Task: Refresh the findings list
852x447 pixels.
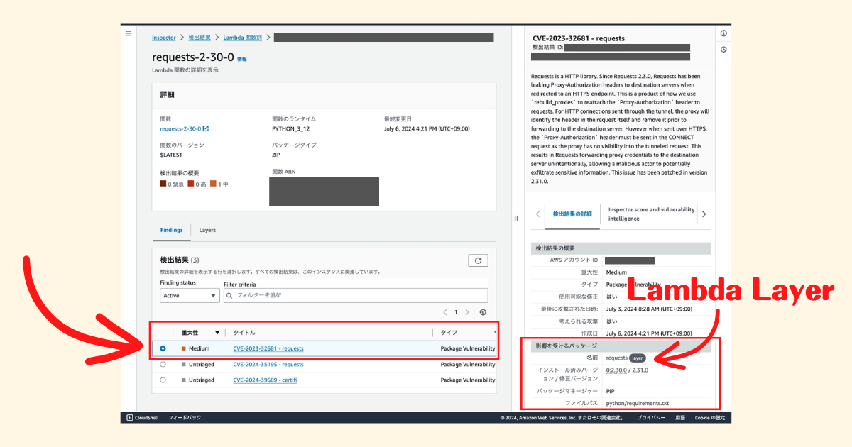Action: tap(478, 260)
